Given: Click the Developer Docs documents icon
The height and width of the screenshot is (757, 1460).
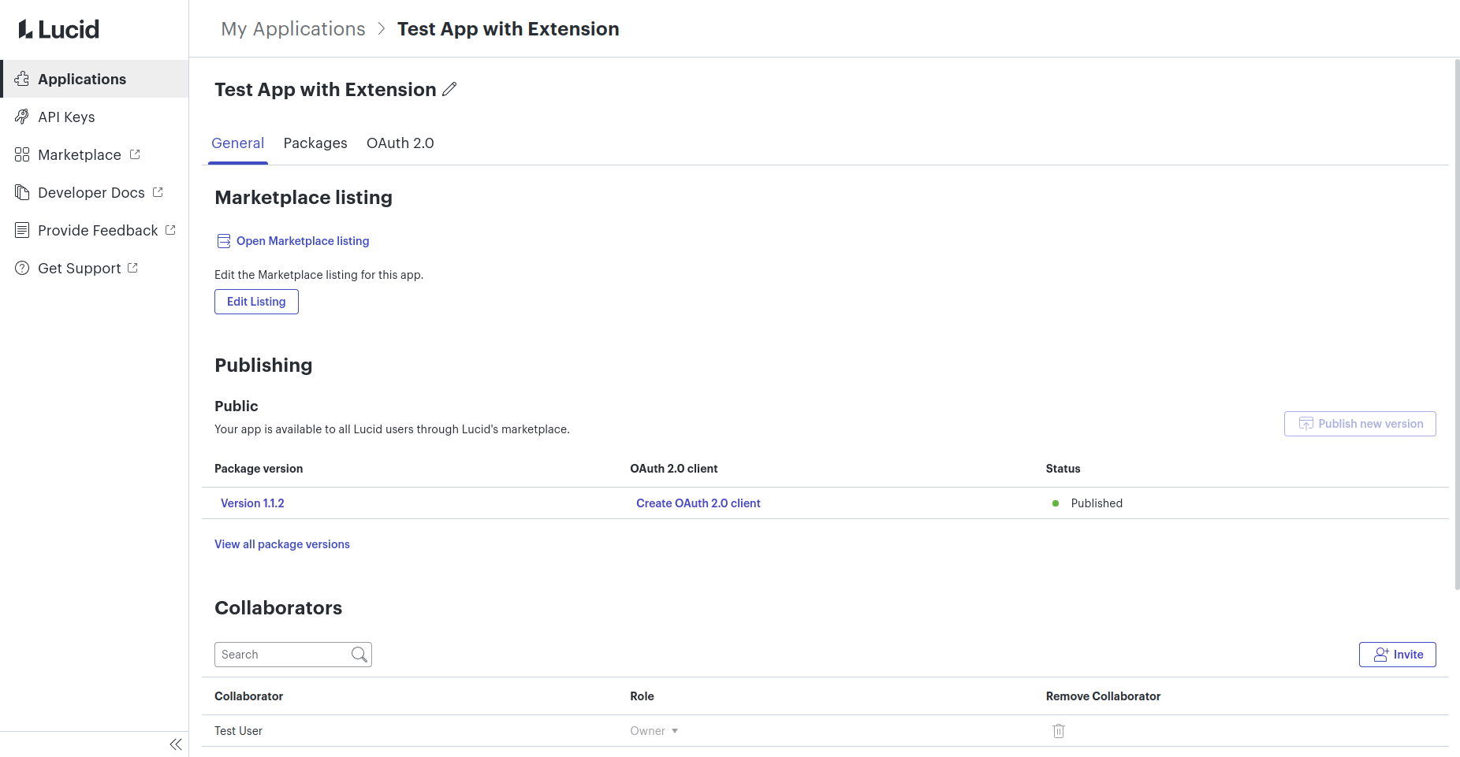Looking at the screenshot, I should tap(22, 192).
